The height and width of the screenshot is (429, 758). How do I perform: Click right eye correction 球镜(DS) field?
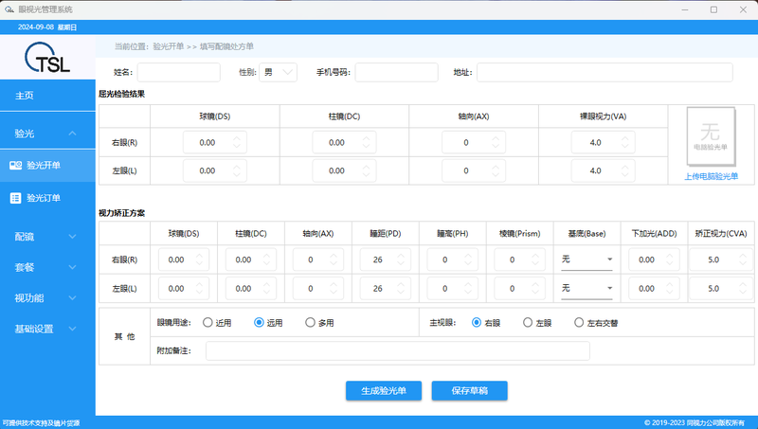(184, 259)
